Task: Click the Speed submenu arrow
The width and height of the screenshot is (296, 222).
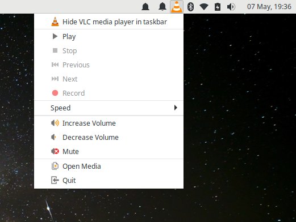Action: (176, 108)
